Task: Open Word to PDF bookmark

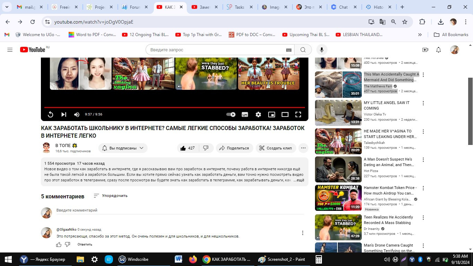Action: click(x=92, y=35)
